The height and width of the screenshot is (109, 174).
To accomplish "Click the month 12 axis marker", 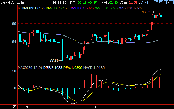I will click(139, 107).
